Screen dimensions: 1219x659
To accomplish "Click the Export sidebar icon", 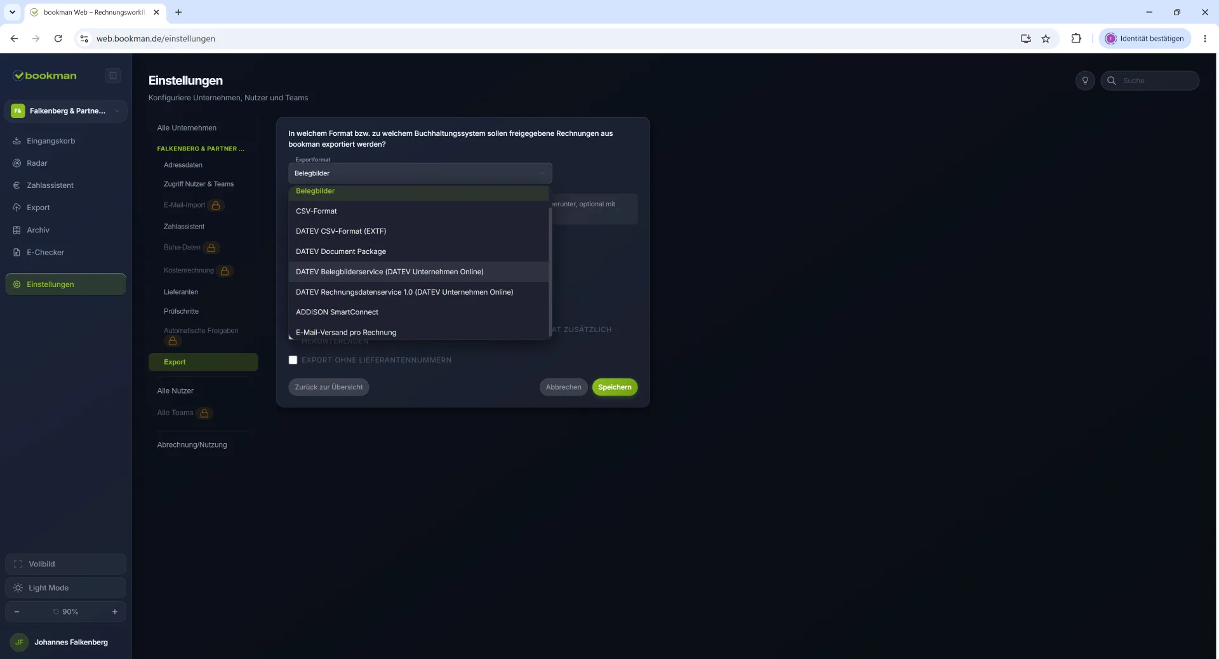I will pyautogui.click(x=17, y=208).
